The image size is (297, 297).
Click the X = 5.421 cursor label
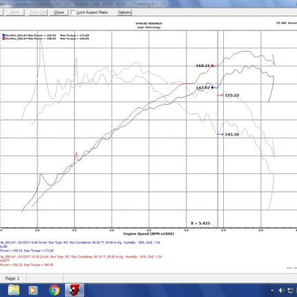pyautogui.click(x=200, y=223)
